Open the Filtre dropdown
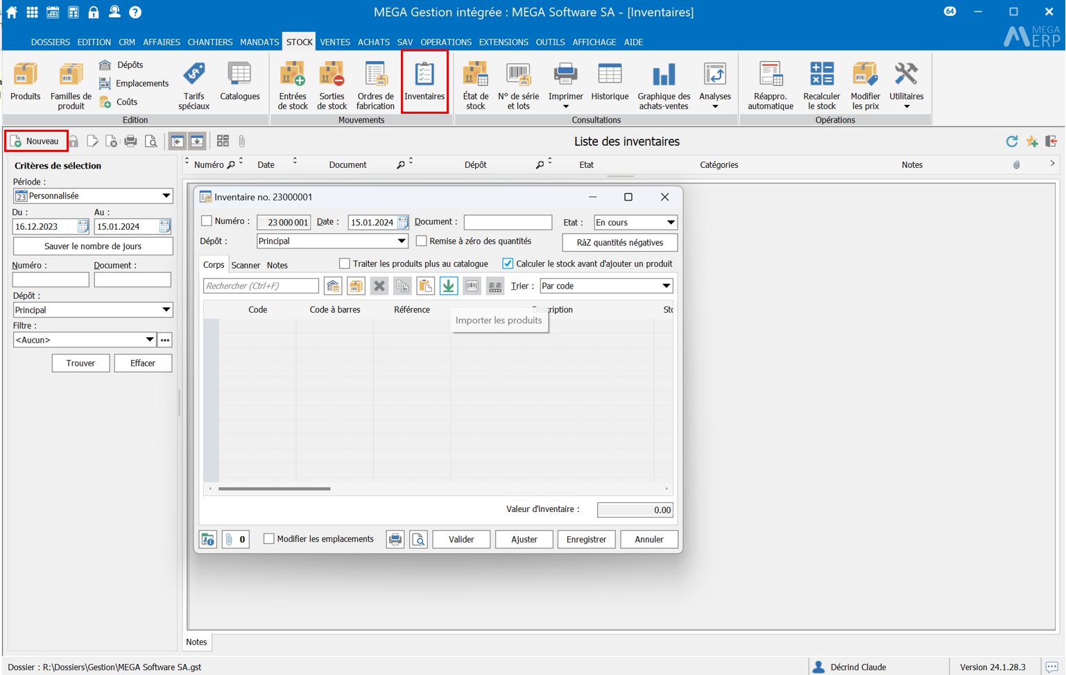 [149, 340]
